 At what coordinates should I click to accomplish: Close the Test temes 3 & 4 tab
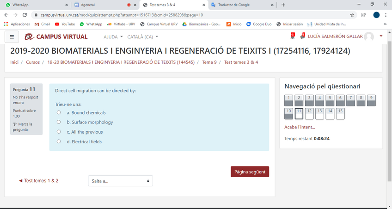point(203,5)
